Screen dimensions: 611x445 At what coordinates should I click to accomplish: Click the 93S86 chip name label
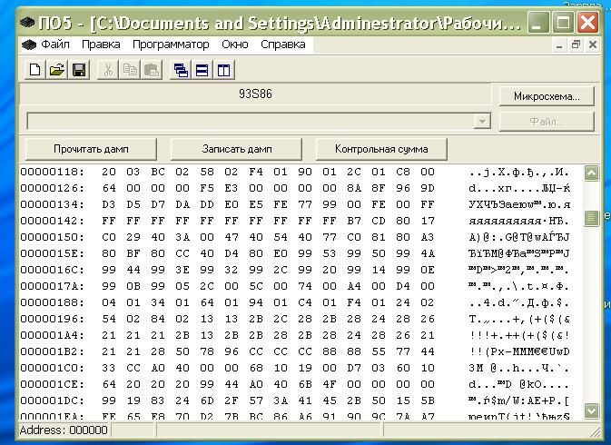[255, 94]
